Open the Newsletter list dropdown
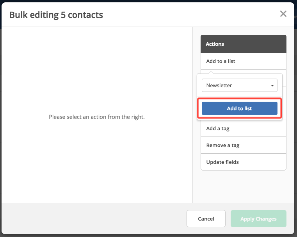This screenshot has width=297, height=237. 239,85
